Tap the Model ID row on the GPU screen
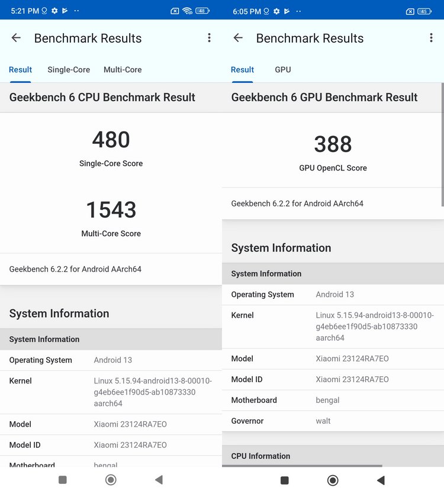Viewport: 444px width, 494px height. tap(333, 380)
